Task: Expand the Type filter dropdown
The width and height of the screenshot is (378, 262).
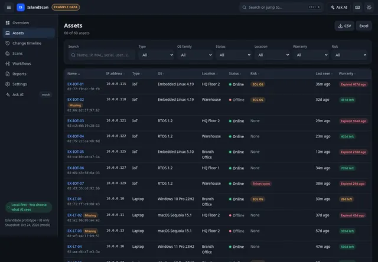Action: click(x=156, y=55)
